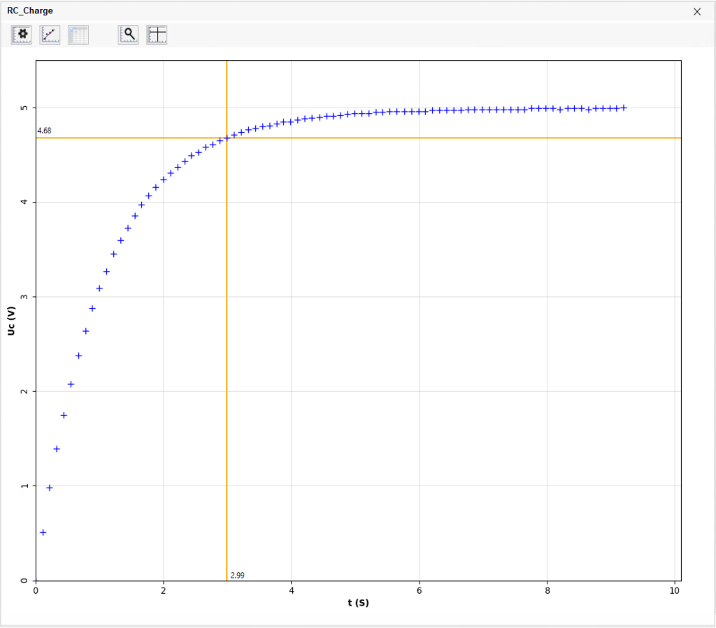
Task: Click the 4.68 cursor value label
Action: (x=44, y=131)
